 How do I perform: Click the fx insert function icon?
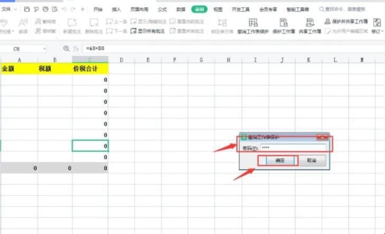(76, 48)
